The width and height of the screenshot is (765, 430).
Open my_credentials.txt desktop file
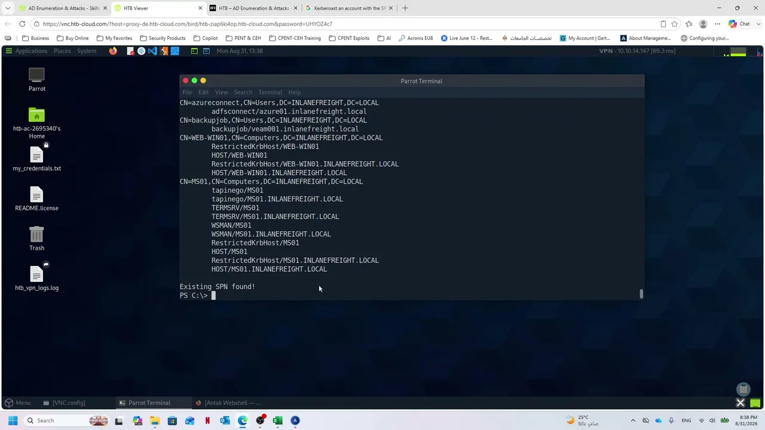point(36,158)
